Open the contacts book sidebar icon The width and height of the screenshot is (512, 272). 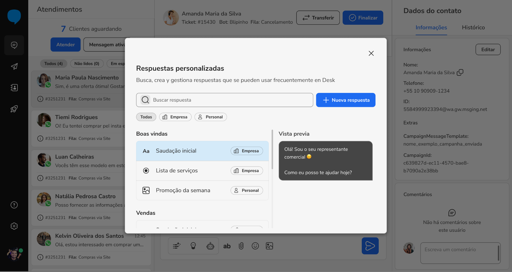(14, 87)
